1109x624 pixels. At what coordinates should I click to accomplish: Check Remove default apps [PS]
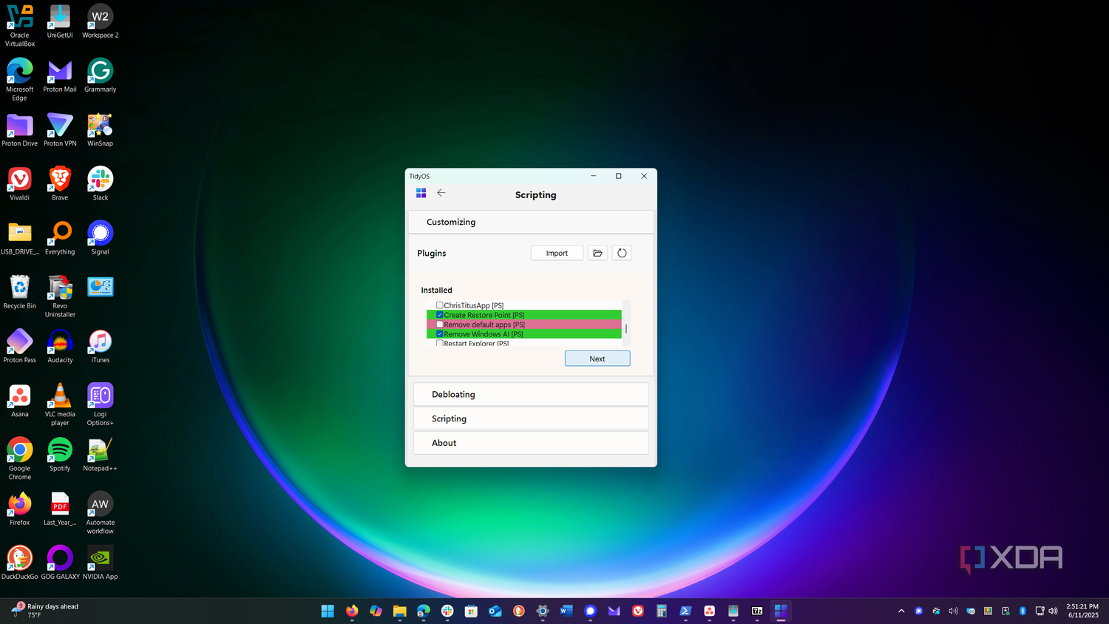(440, 325)
